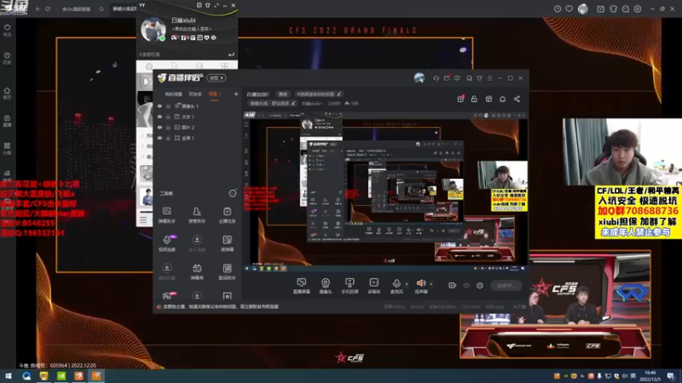Add 直播屏幕 screen capture source

[x=302, y=286]
